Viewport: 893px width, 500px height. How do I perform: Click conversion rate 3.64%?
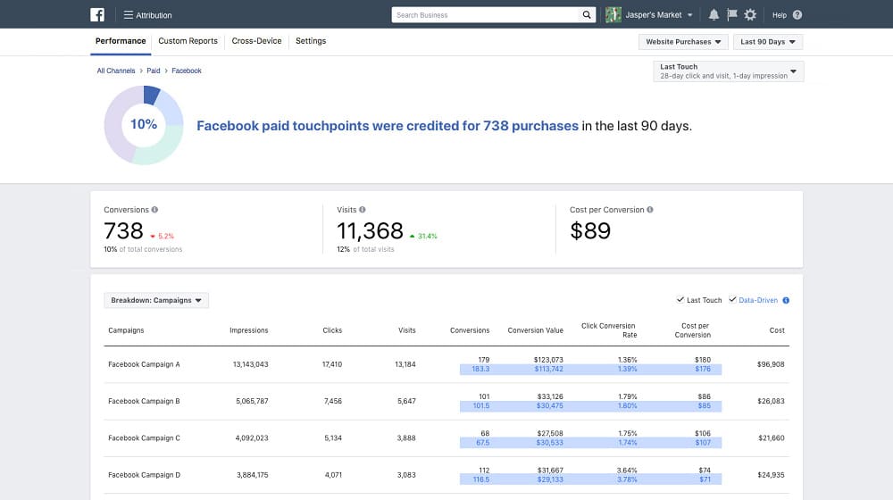(x=627, y=471)
